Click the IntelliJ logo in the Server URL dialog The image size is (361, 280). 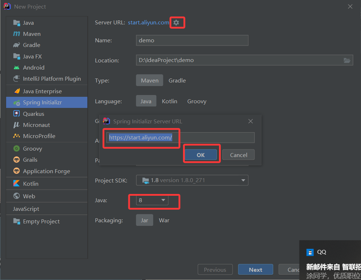point(106,121)
